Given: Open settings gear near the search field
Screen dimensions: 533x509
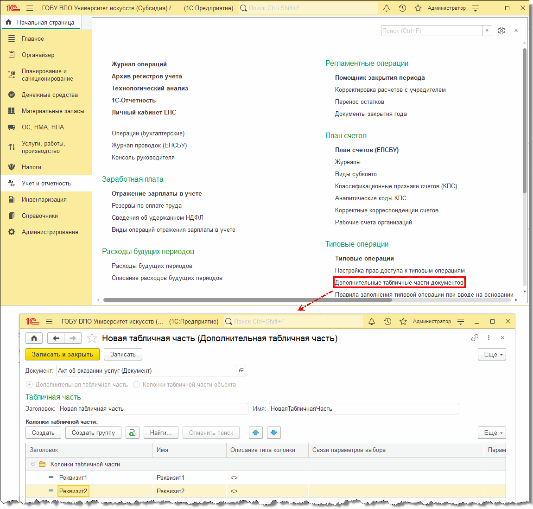Looking at the screenshot, I should (x=501, y=31).
